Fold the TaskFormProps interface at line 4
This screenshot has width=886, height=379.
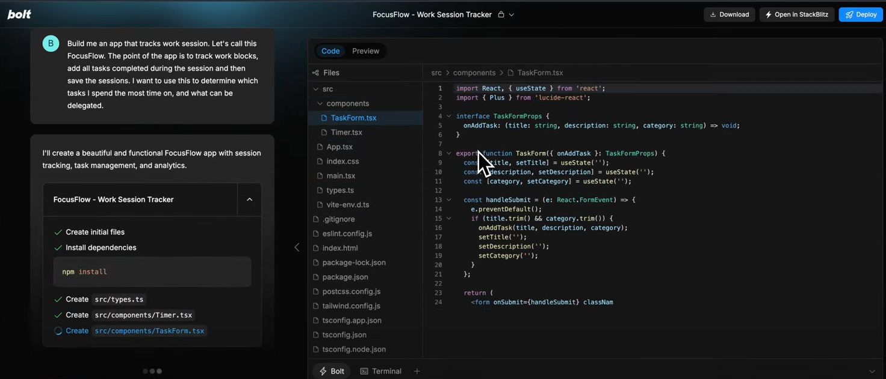449,116
